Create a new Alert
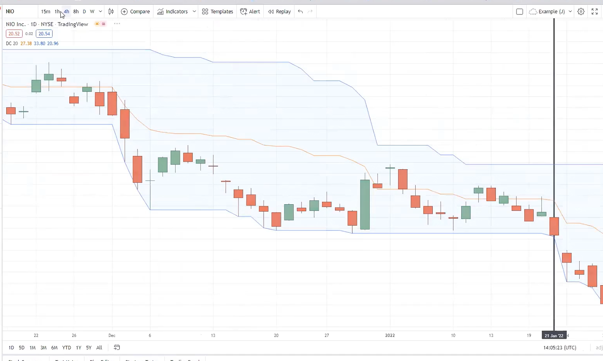Viewport: 603px width, 361px height. coord(250,12)
